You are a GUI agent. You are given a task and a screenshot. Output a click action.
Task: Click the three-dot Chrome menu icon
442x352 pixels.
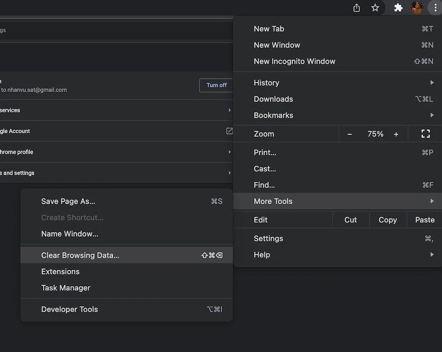pos(436,7)
